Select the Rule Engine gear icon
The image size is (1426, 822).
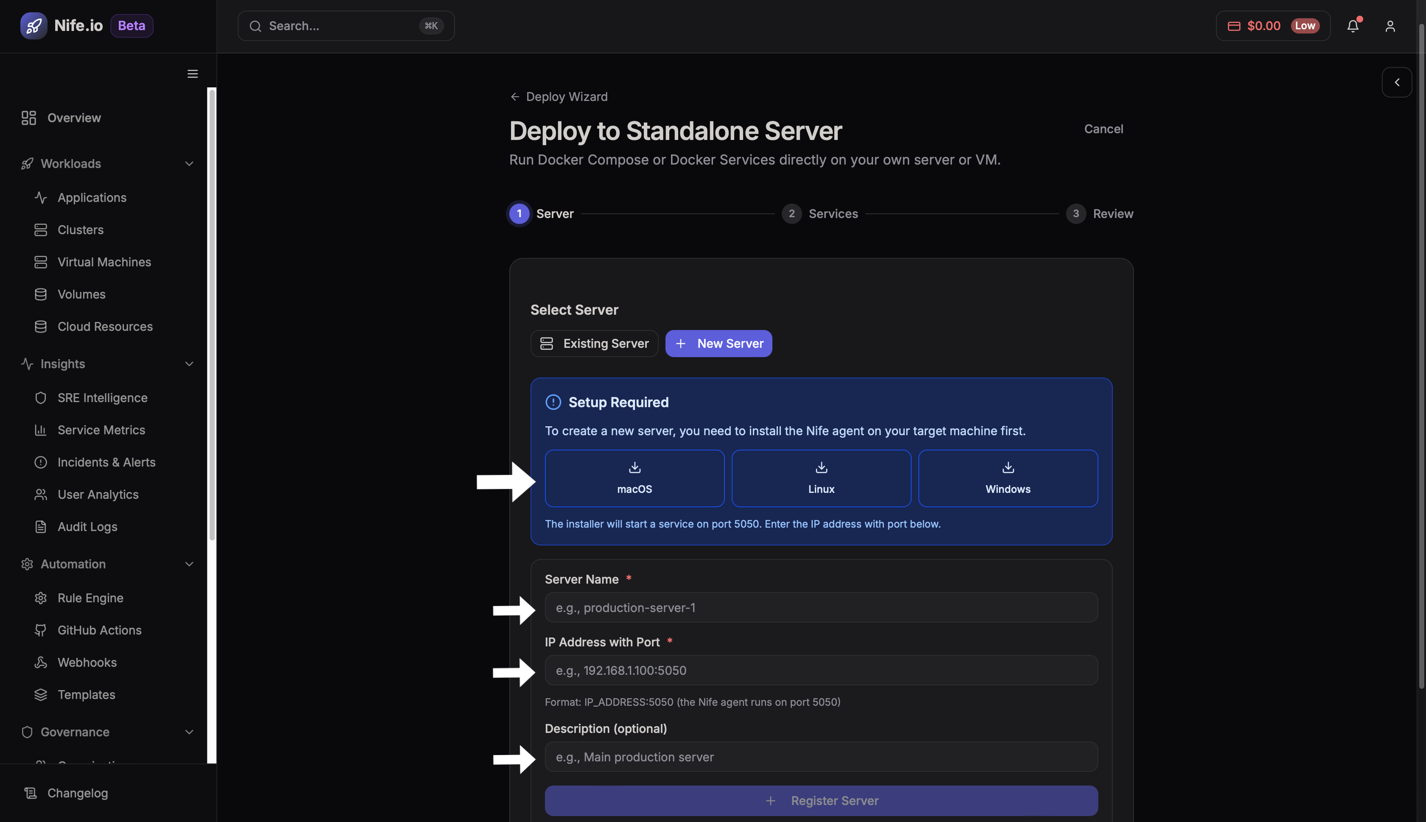41,597
